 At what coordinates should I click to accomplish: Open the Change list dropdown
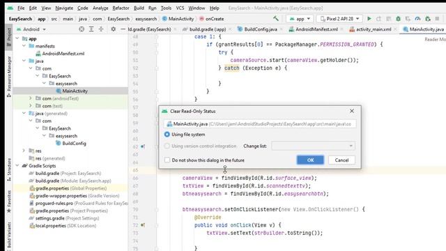tap(313, 146)
